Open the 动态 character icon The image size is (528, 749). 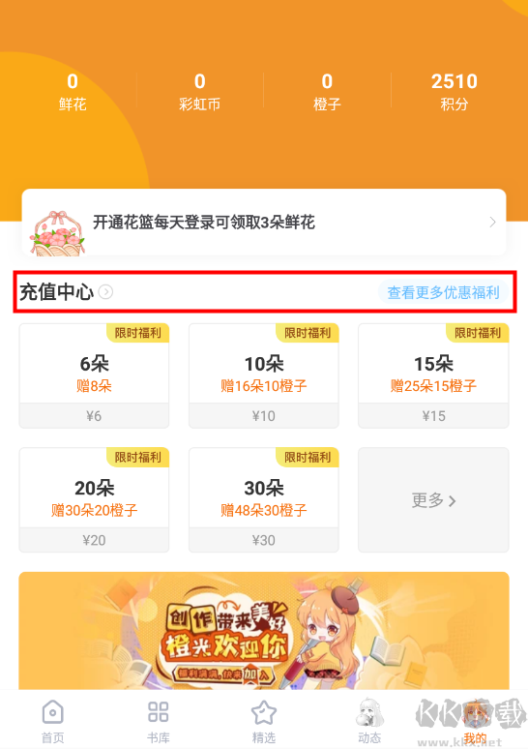click(369, 712)
